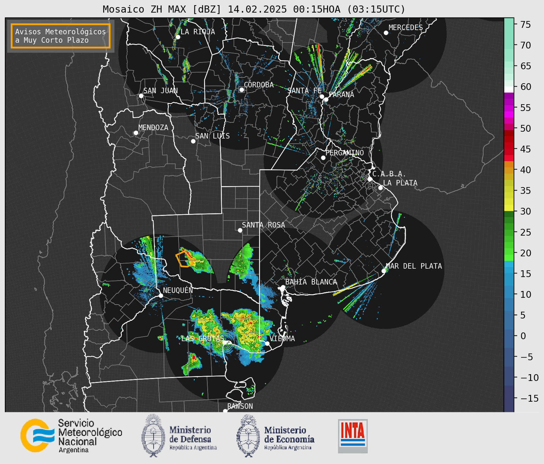The image size is (544, 464).
Task: Click the MAR DEL PLATA label
Action: click(414, 266)
